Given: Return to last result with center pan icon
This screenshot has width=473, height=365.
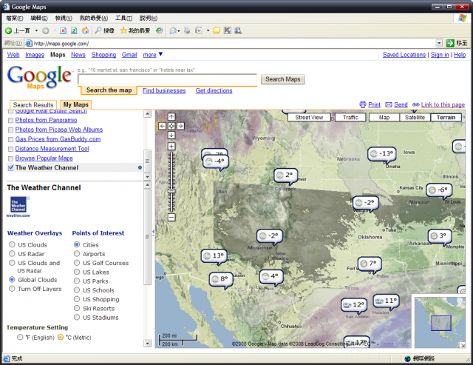Looking at the screenshot, I should tap(171, 126).
